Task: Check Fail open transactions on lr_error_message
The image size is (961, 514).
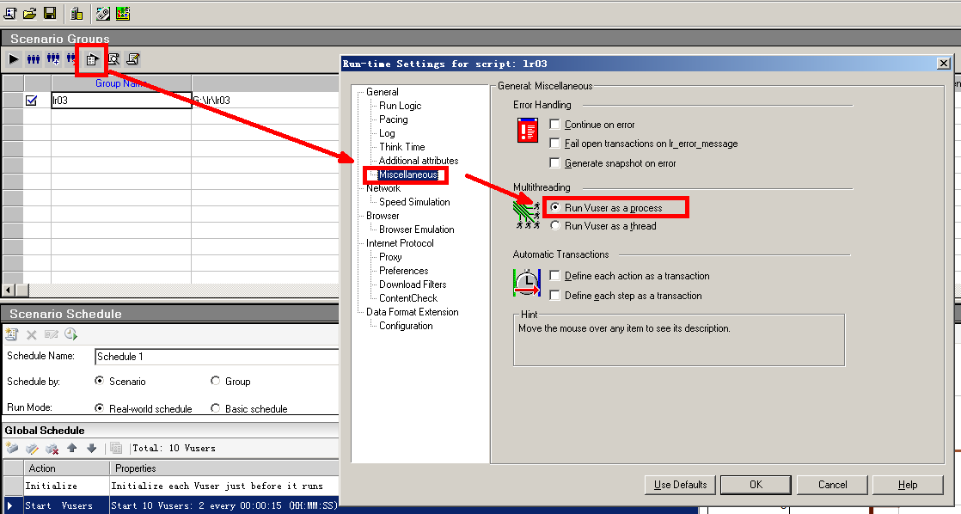Action: click(x=554, y=144)
